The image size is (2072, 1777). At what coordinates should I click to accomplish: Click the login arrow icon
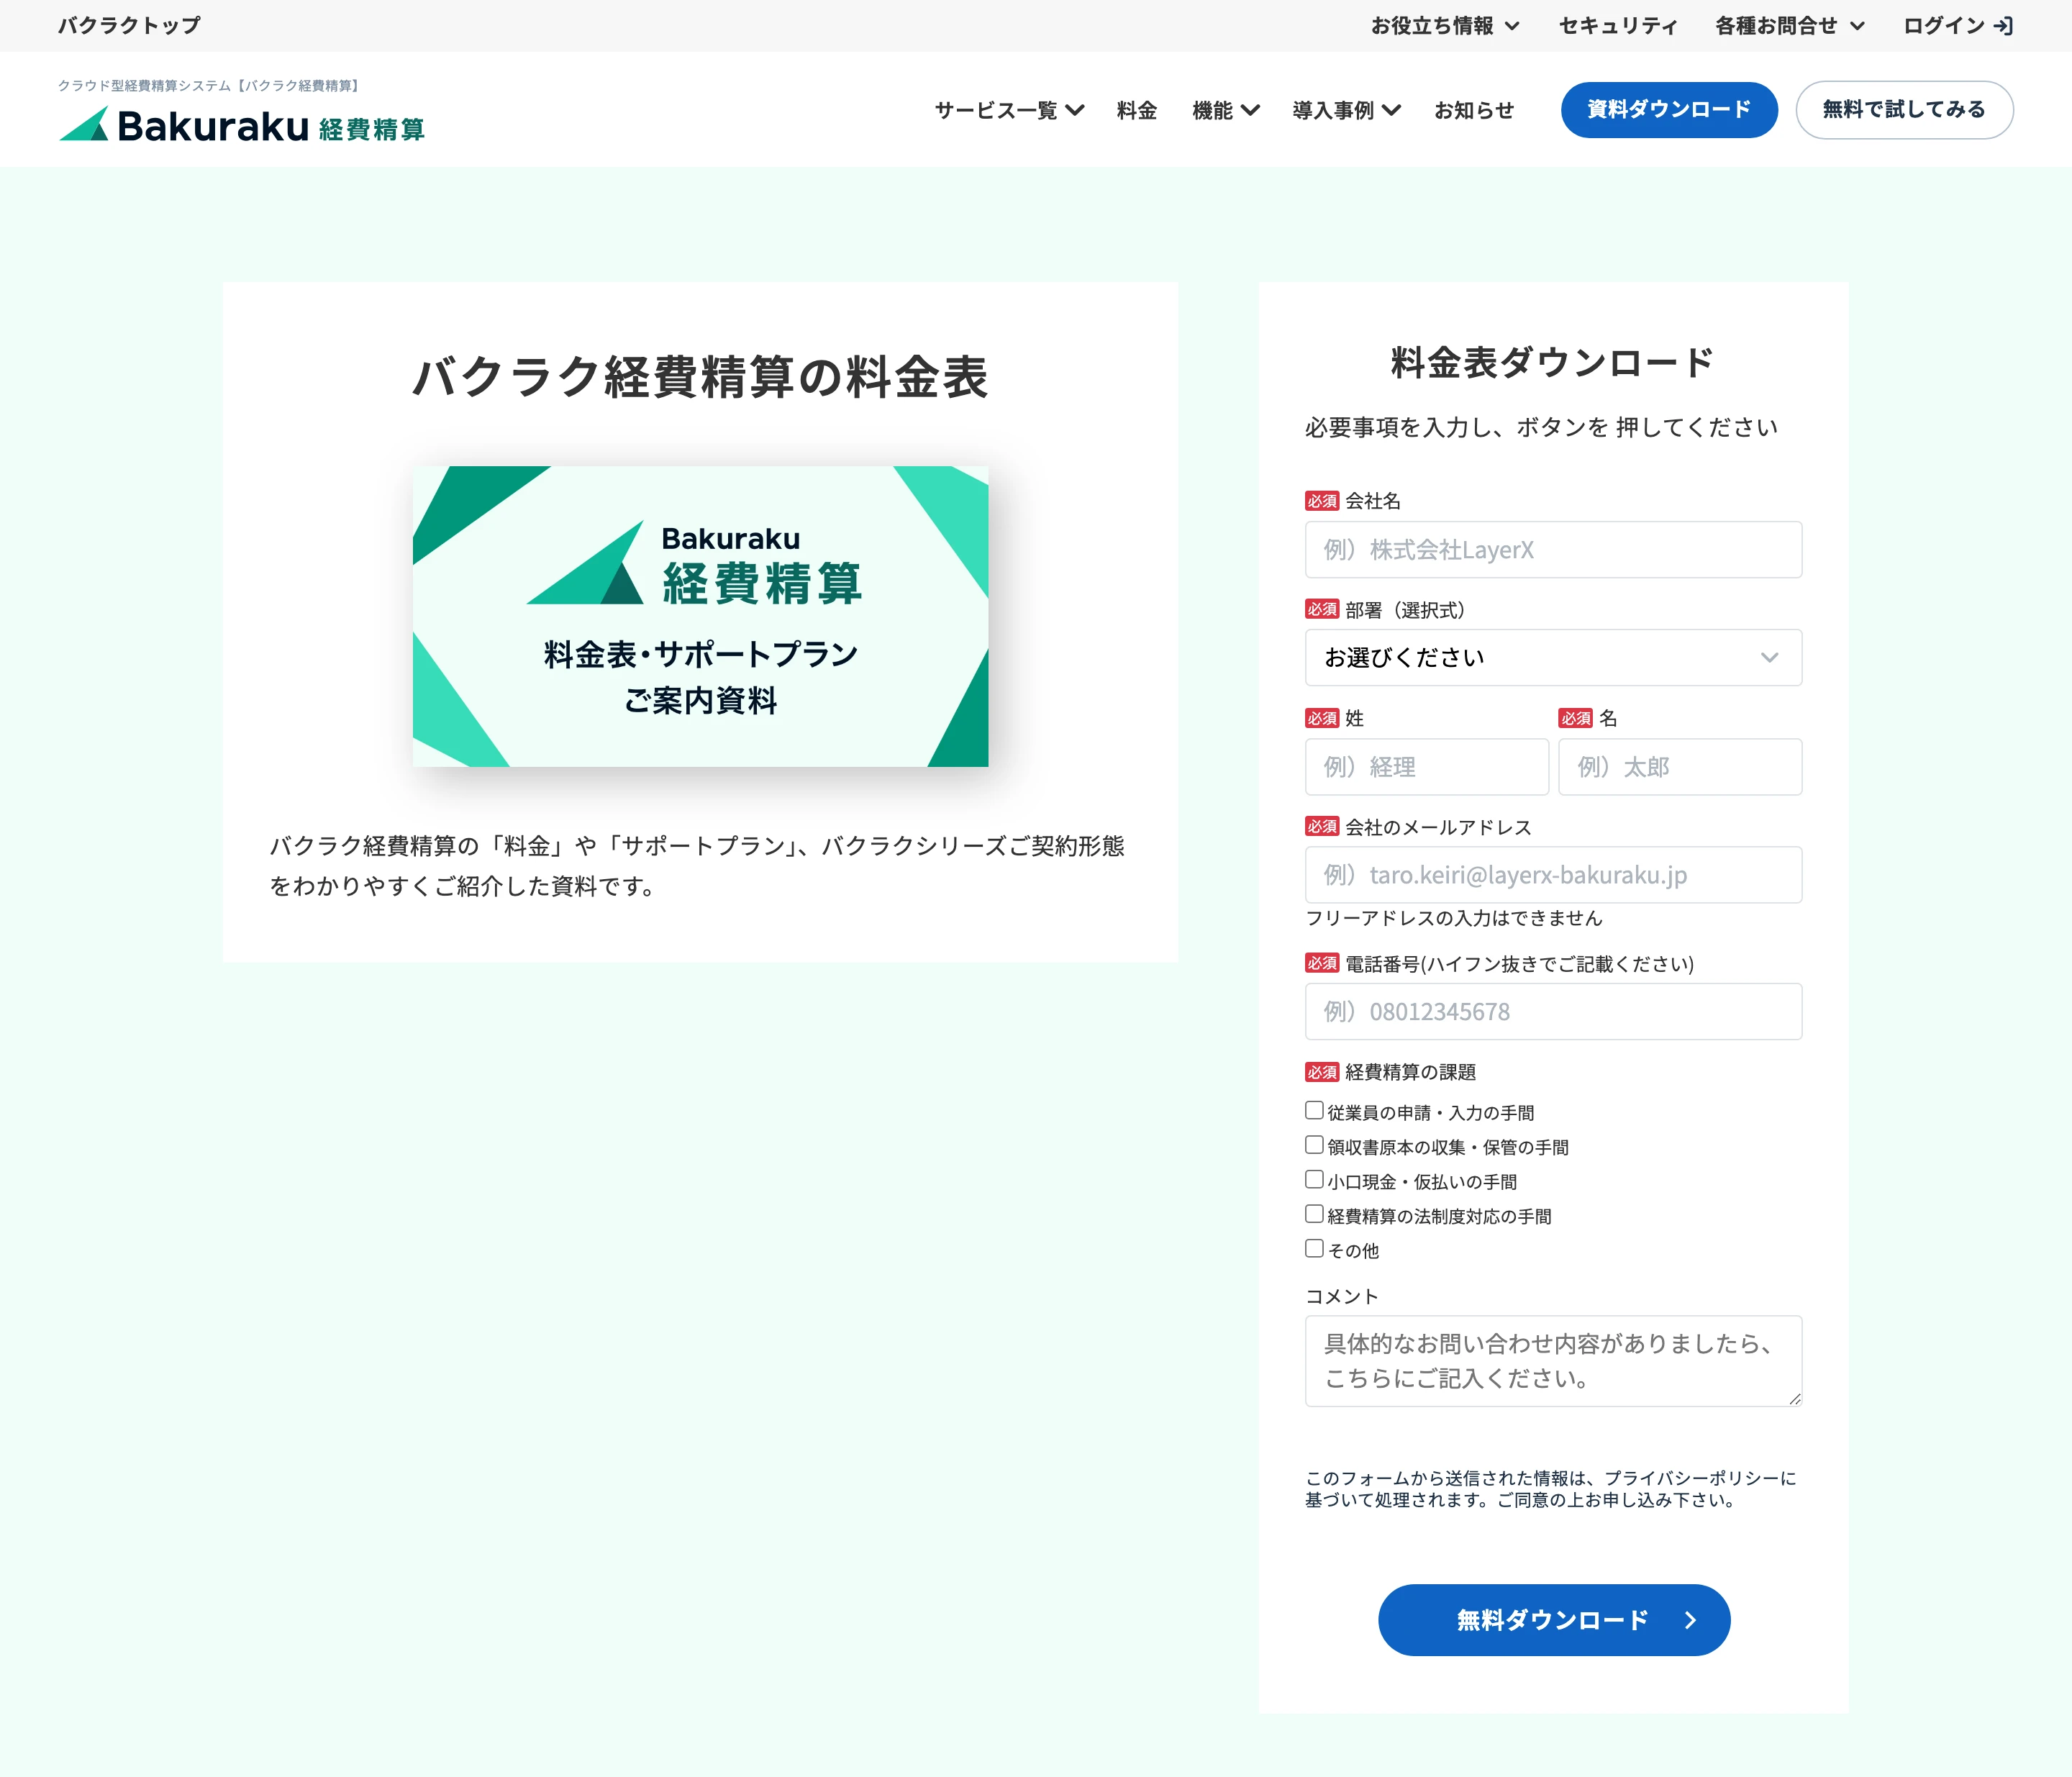[x=2003, y=26]
